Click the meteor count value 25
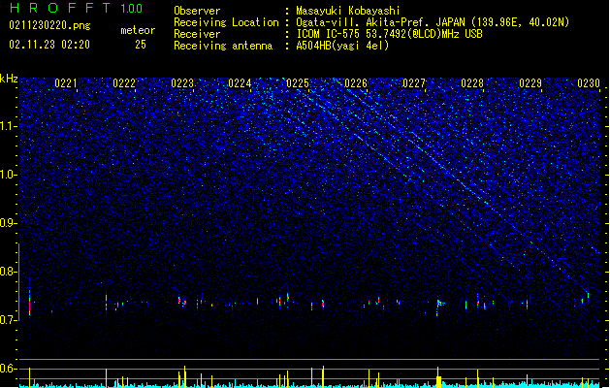The height and width of the screenshot is (388, 610). pyautogui.click(x=141, y=45)
